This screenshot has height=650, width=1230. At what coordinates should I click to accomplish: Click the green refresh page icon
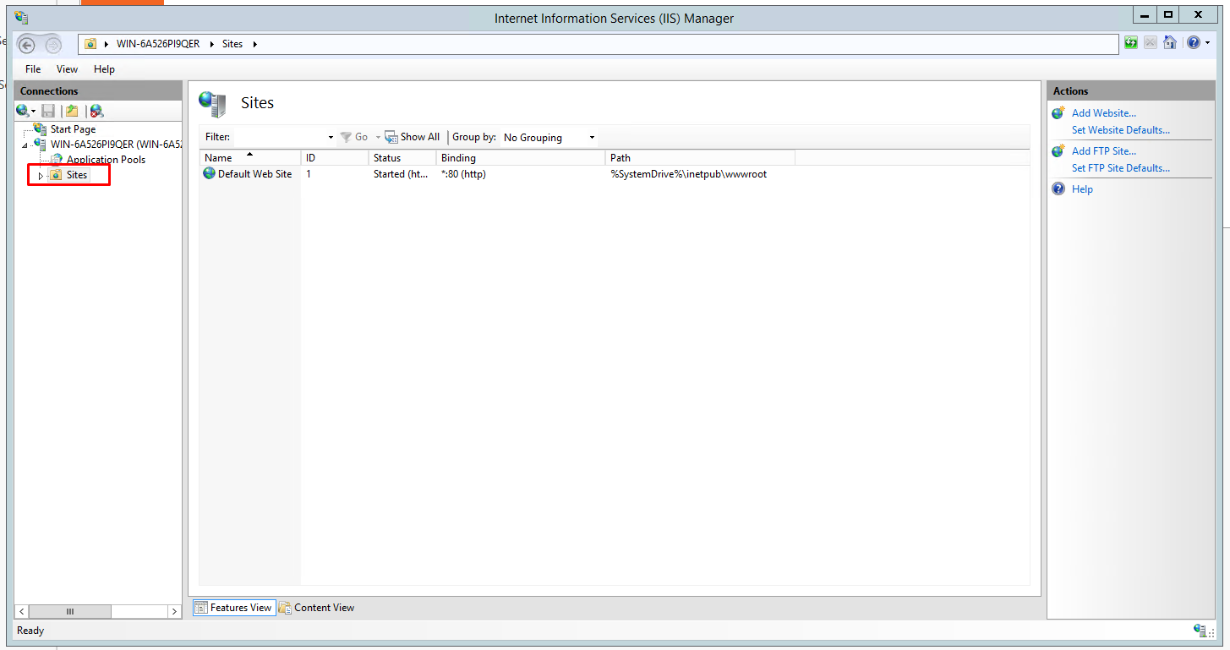1131,43
